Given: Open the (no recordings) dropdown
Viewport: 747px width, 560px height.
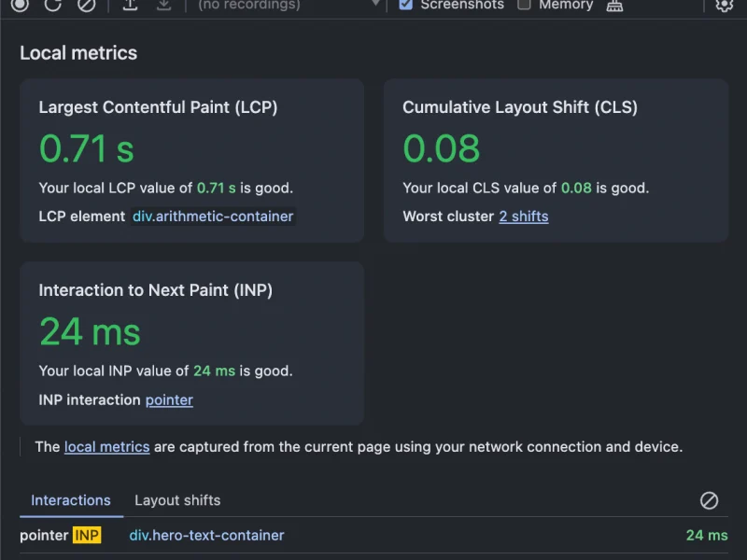Looking at the screenshot, I should pyautogui.click(x=289, y=5).
